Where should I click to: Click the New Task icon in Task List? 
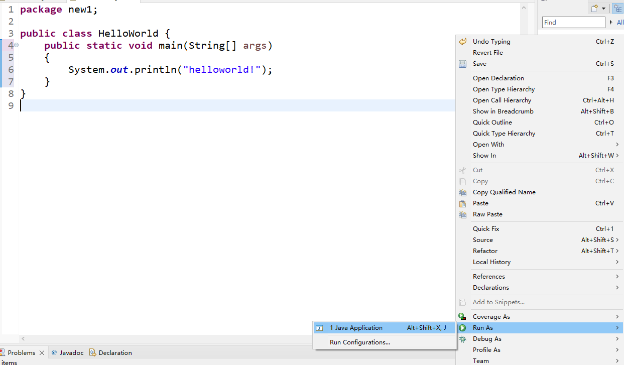pyautogui.click(x=594, y=8)
